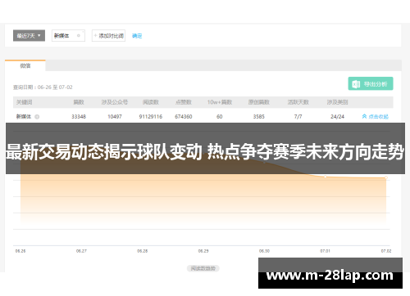410x296 pixels.
Task: Click the 06.30 axis label
Action: click(x=264, y=251)
